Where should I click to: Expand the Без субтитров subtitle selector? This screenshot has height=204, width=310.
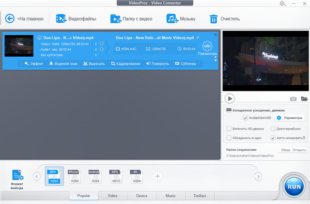(x=95, y=55)
